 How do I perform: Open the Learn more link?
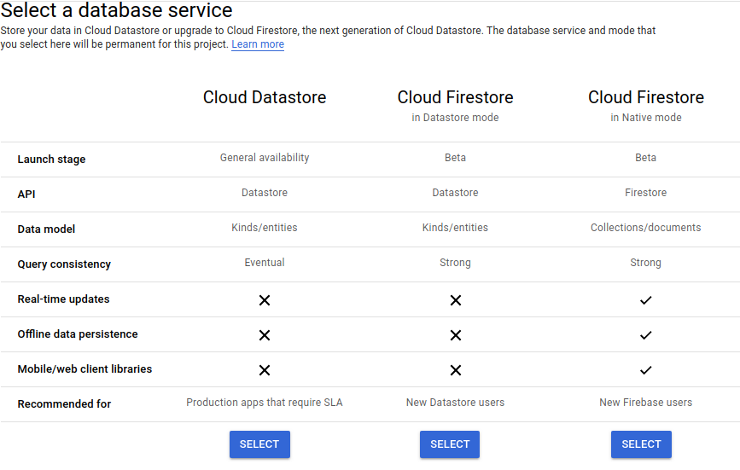pyautogui.click(x=258, y=44)
